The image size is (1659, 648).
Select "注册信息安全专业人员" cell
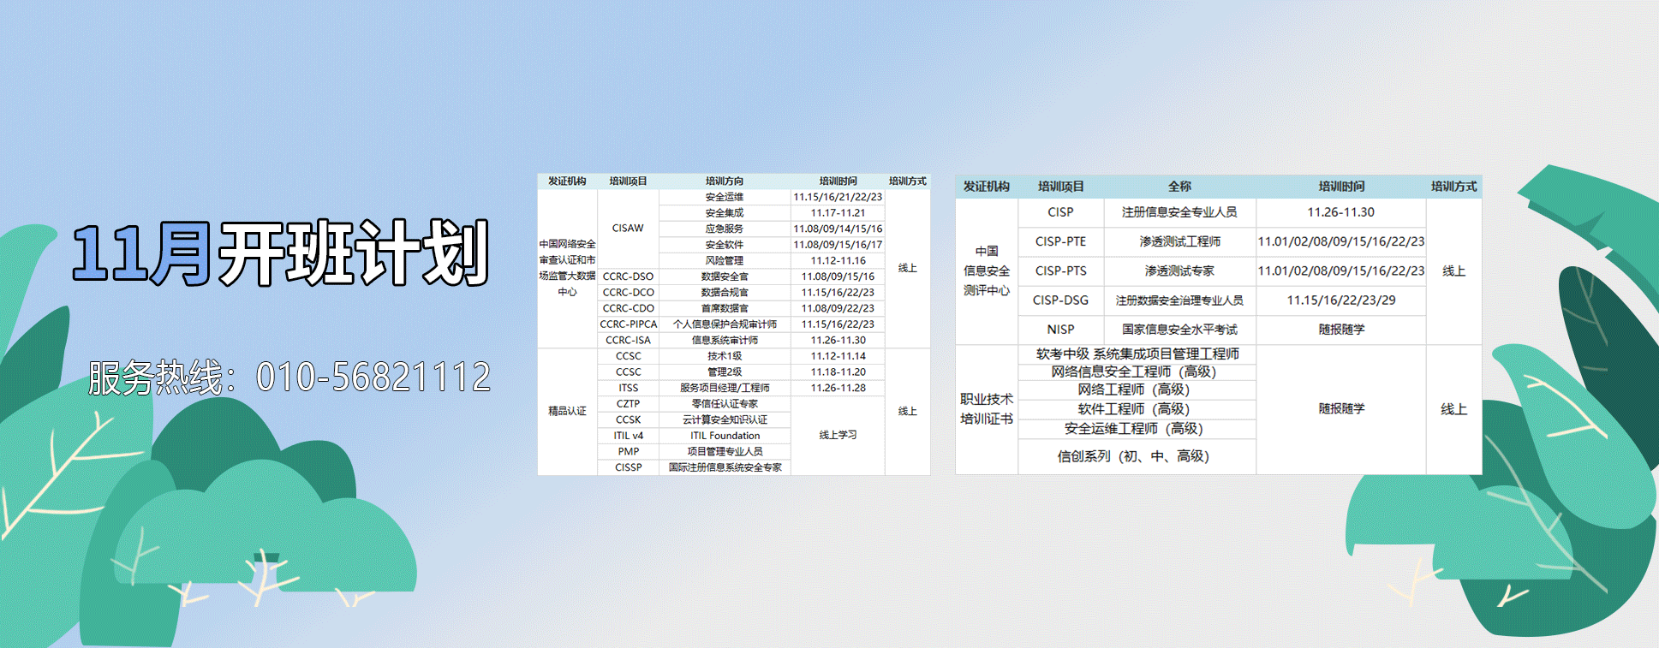point(1179,212)
